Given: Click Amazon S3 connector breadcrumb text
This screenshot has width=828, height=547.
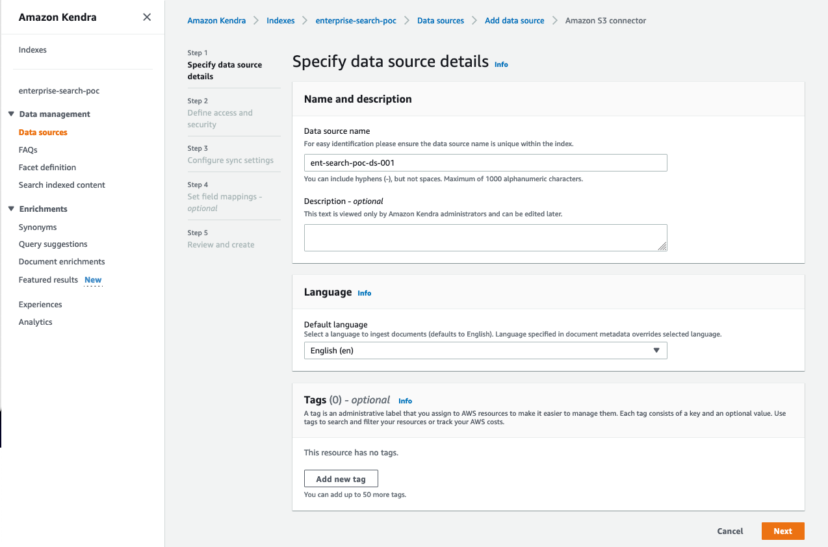Looking at the screenshot, I should (x=606, y=21).
